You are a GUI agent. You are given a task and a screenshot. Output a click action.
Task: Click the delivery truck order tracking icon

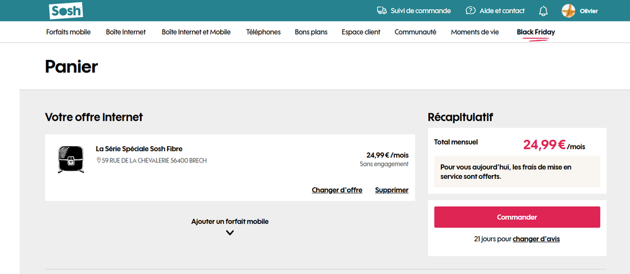pos(382,11)
